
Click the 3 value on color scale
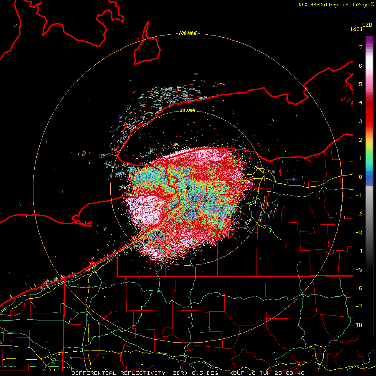(x=361, y=121)
